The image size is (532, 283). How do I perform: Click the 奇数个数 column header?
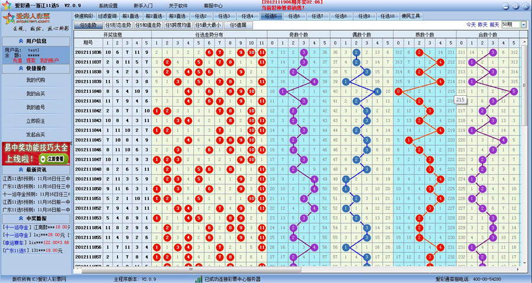(299, 35)
